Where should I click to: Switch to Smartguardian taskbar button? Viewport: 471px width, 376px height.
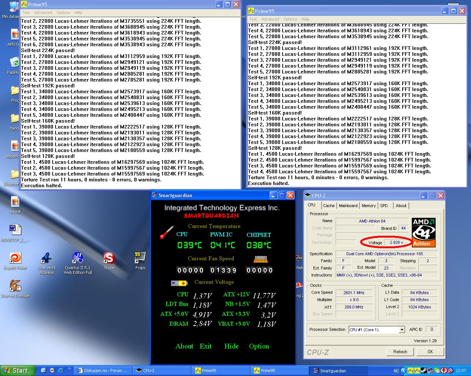click(338, 370)
